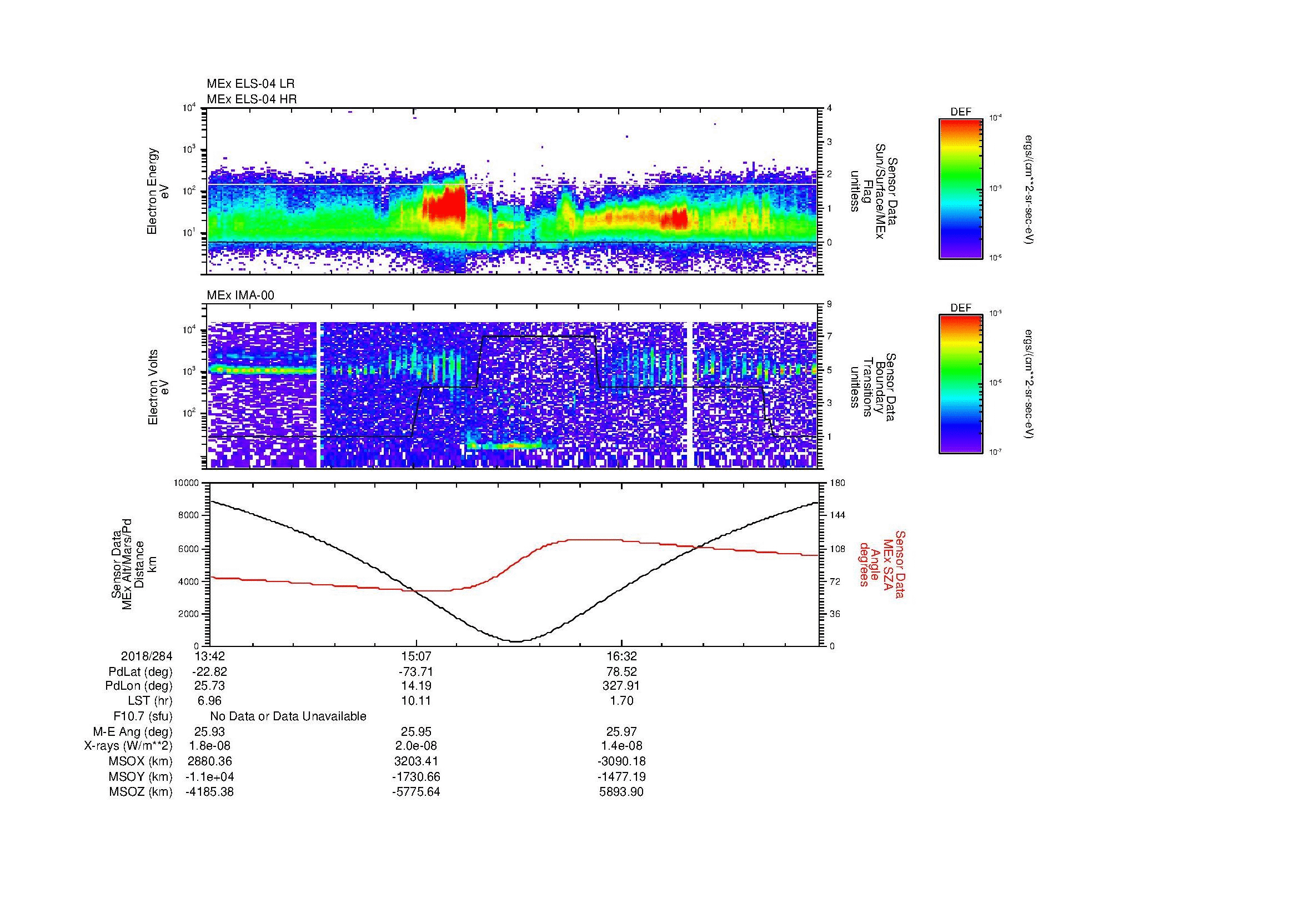
Task: Click the MSOY value -1730.66
Action: tap(416, 777)
